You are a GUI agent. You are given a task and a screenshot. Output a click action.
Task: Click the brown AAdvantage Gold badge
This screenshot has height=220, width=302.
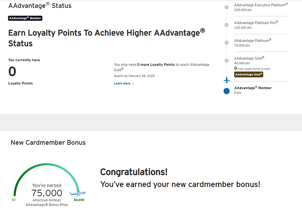[x=249, y=74]
